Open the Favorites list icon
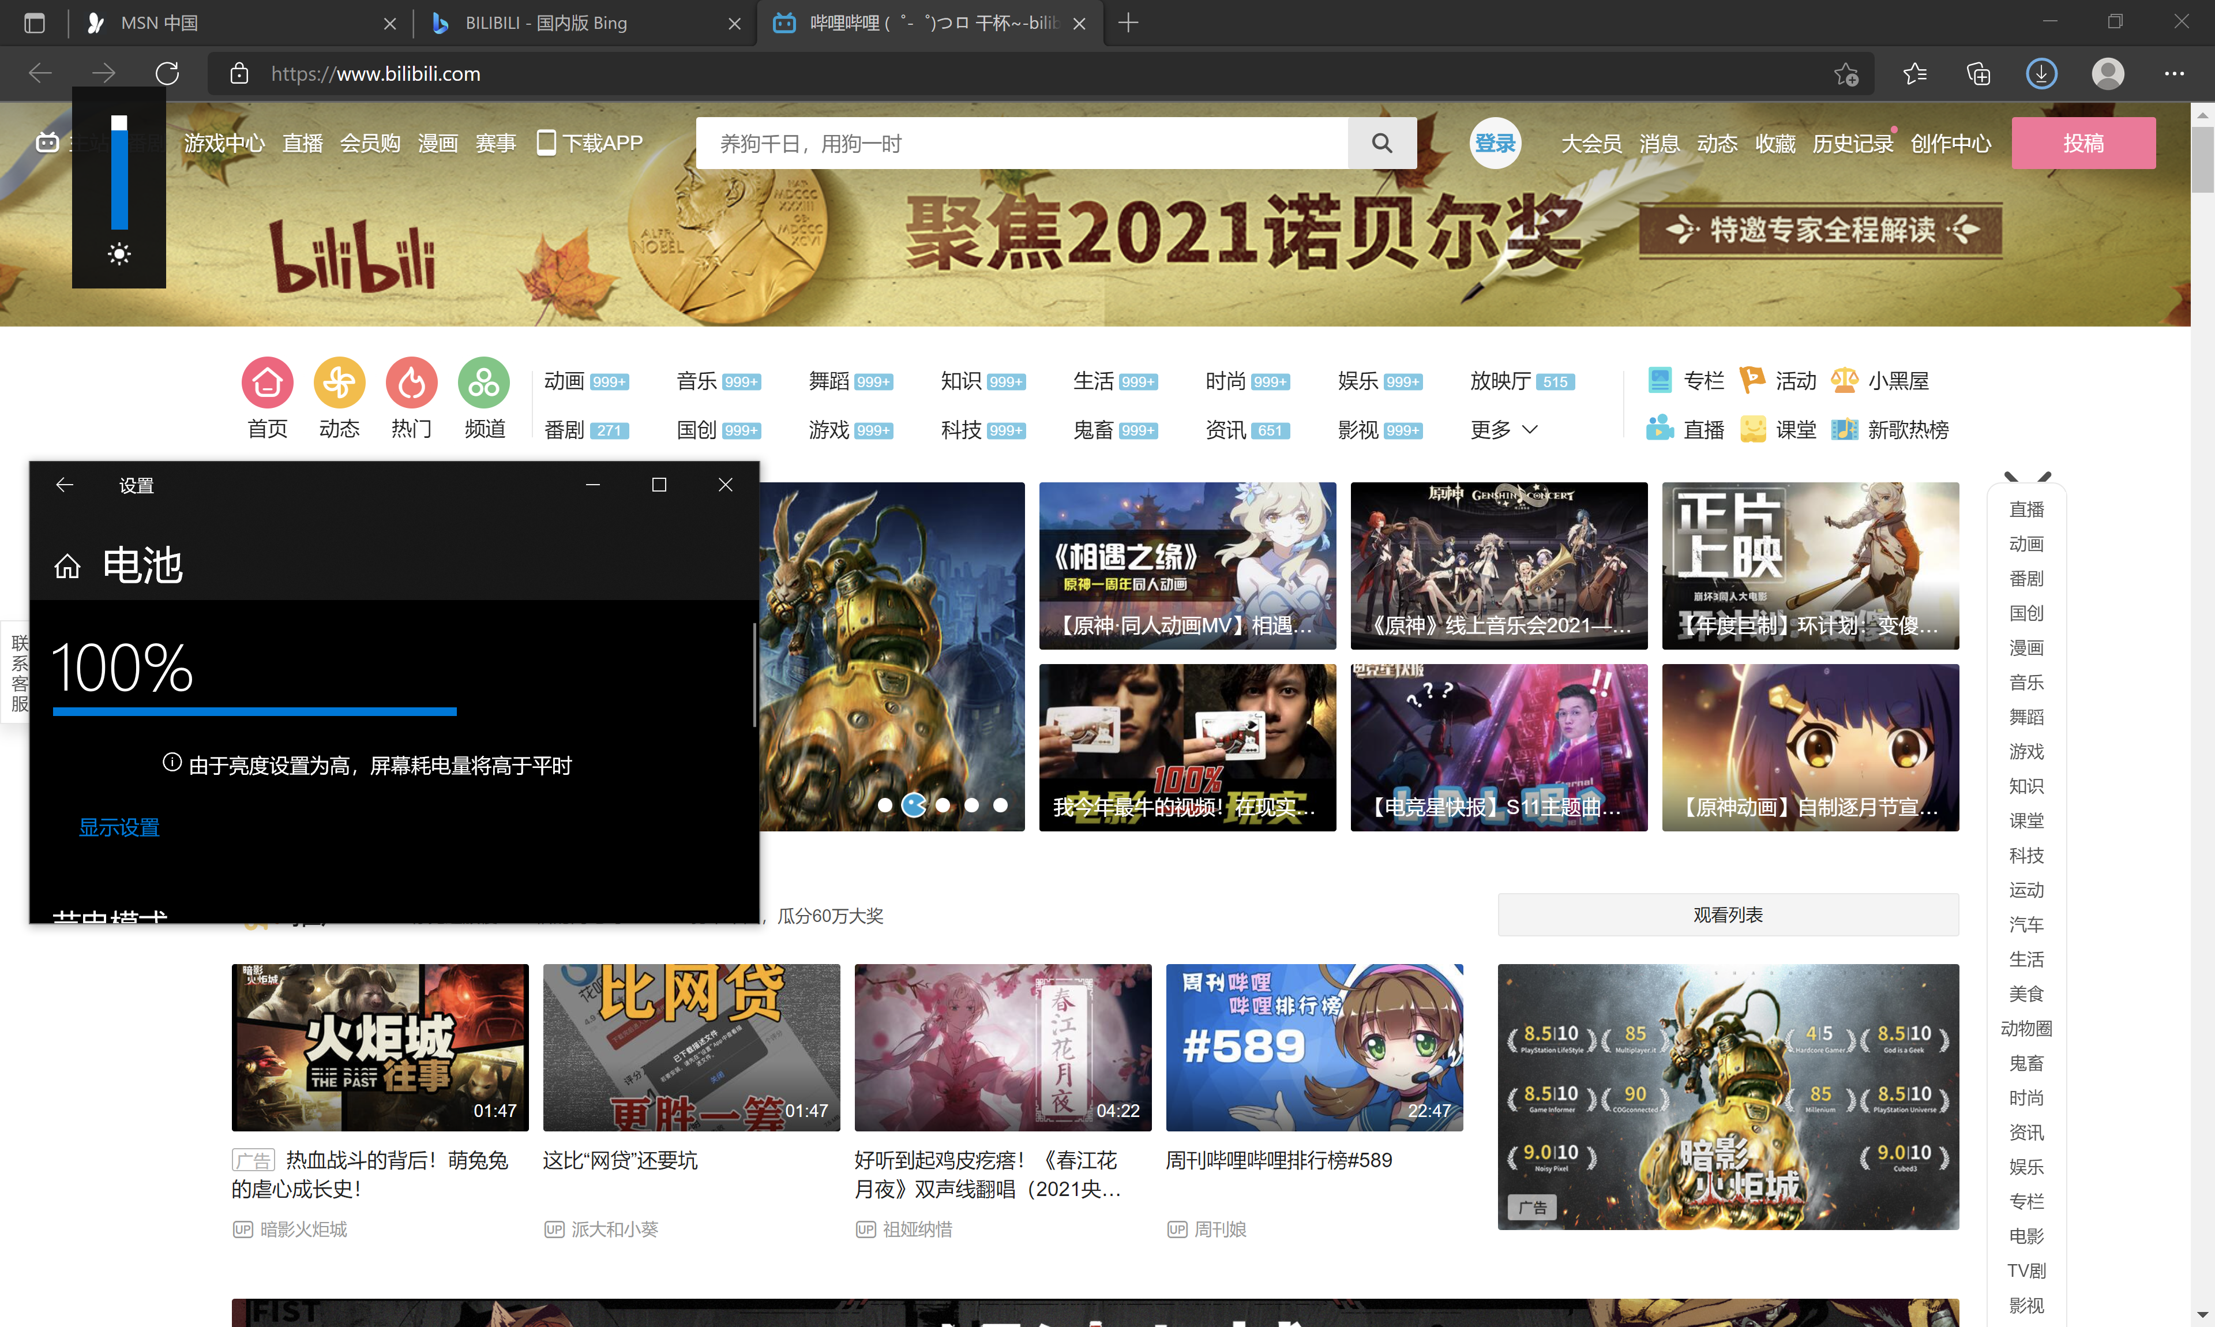This screenshot has width=2215, height=1327. 1914,73
